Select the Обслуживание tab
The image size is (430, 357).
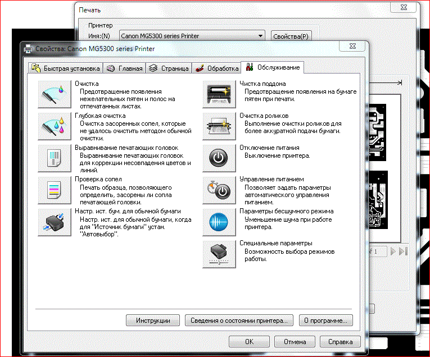pyautogui.click(x=272, y=67)
